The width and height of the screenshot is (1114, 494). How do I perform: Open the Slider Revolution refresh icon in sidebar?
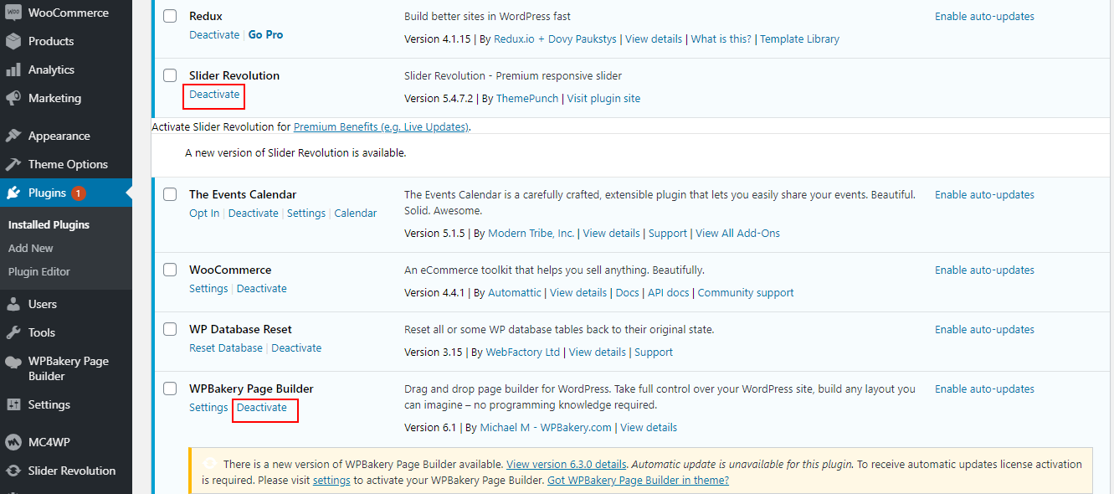click(x=13, y=471)
